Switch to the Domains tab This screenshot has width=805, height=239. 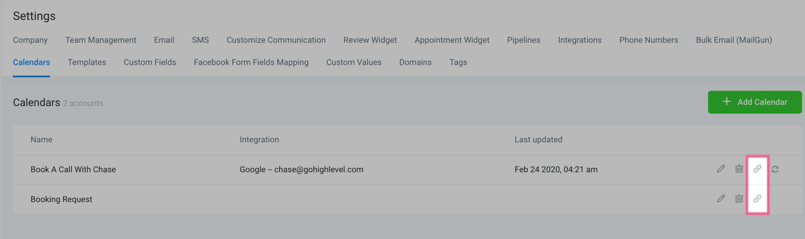415,62
